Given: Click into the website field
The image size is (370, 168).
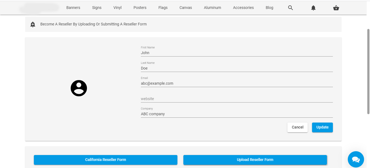Looking at the screenshot, I should click(x=236, y=99).
